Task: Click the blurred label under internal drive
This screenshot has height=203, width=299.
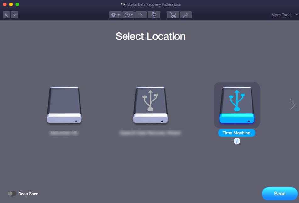Action: [x=64, y=133]
